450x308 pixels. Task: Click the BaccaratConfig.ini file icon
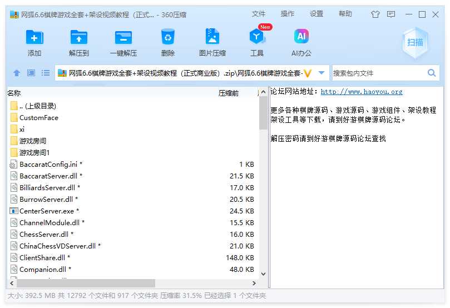click(x=14, y=165)
